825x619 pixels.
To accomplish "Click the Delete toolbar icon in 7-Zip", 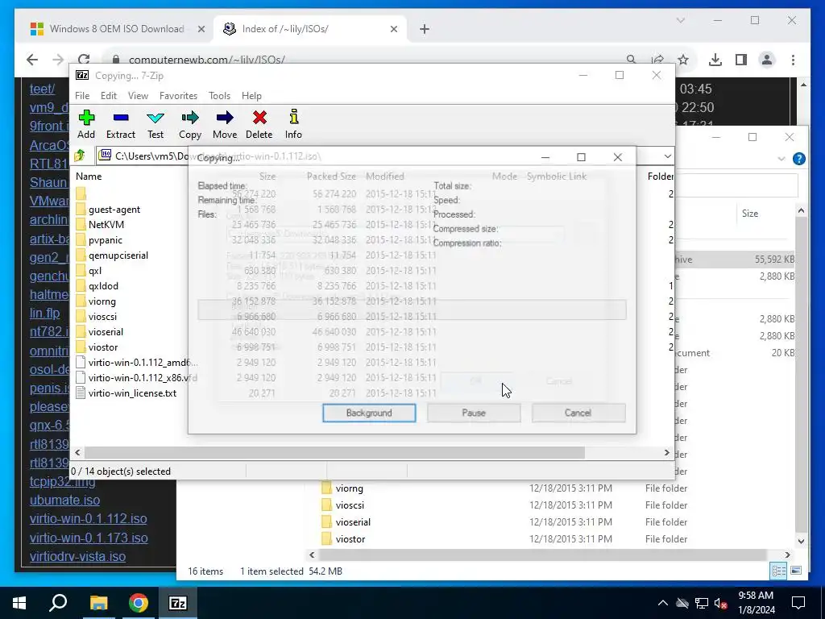I will (259, 124).
